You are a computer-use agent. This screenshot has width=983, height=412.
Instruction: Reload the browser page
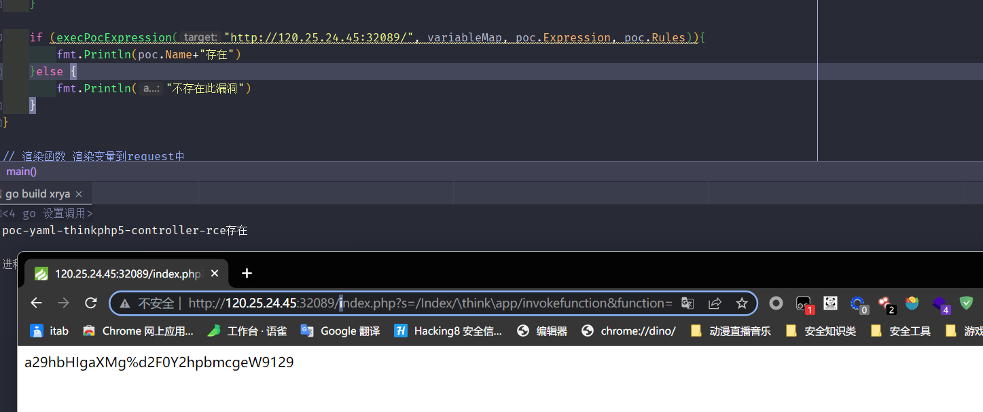(x=90, y=303)
